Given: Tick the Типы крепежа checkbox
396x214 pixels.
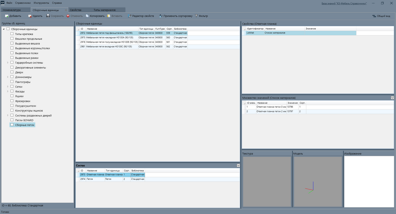Looking at the screenshot, I should point(12,34).
